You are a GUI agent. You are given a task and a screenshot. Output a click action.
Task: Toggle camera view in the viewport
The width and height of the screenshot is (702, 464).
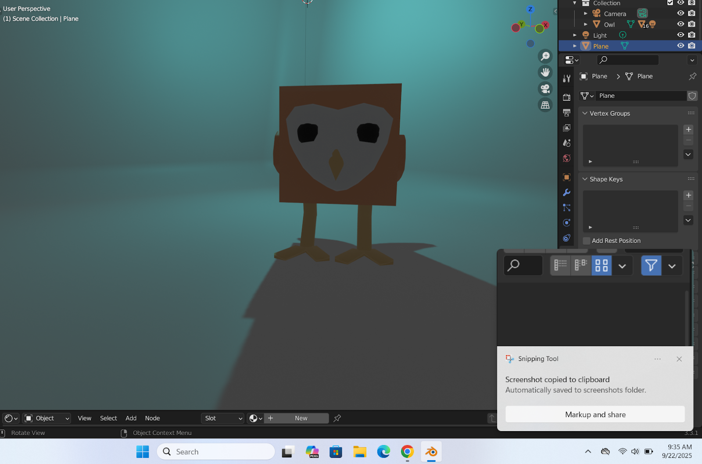[x=545, y=89]
